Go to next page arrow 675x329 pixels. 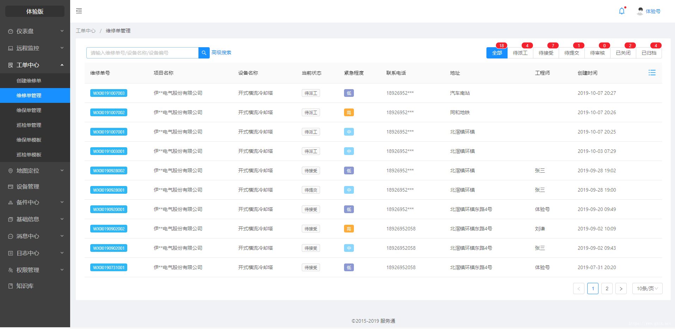point(621,288)
